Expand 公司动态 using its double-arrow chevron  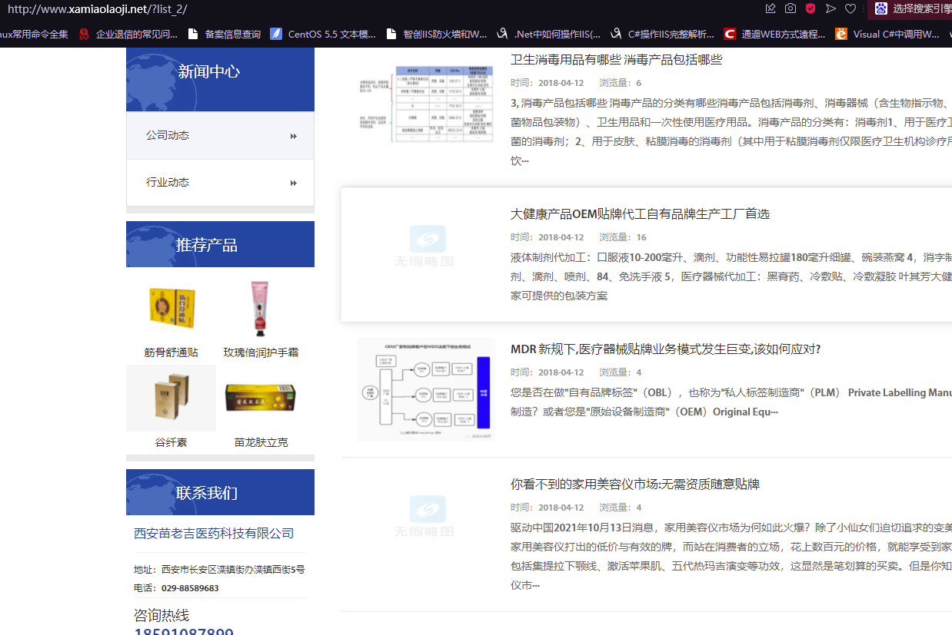coord(293,135)
